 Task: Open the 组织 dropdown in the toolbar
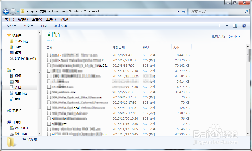point(11,26)
